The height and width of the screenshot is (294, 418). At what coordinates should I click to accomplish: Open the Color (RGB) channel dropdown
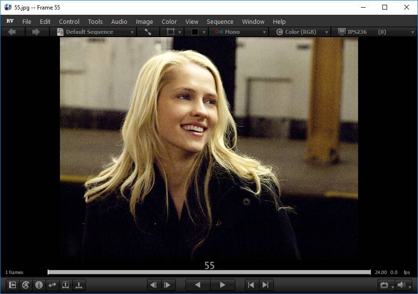coord(300,32)
